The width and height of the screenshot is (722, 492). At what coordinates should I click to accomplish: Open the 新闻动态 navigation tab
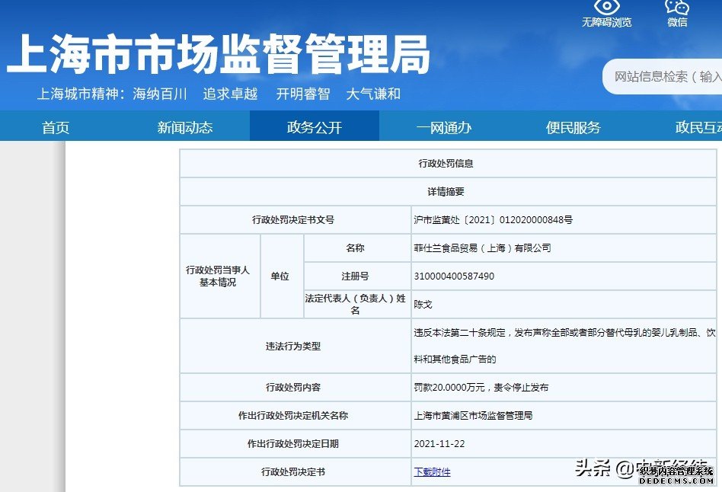click(185, 127)
